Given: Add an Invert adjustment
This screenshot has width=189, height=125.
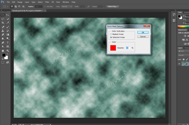Looking at the screenshot, I should (x=185, y=44).
